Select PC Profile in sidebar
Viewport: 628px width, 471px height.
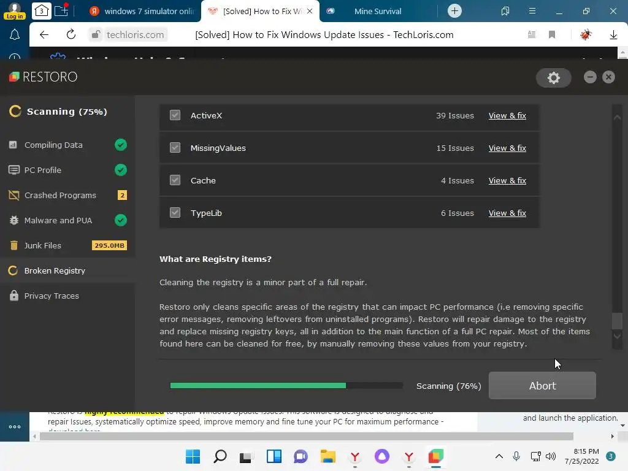click(67, 170)
